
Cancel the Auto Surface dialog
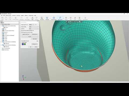tap(36, 47)
